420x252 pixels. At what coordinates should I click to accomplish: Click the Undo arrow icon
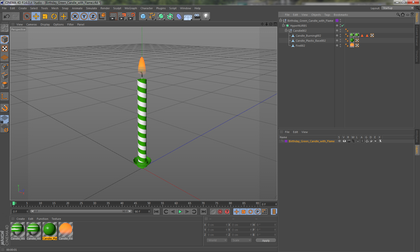(x=7, y=16)
